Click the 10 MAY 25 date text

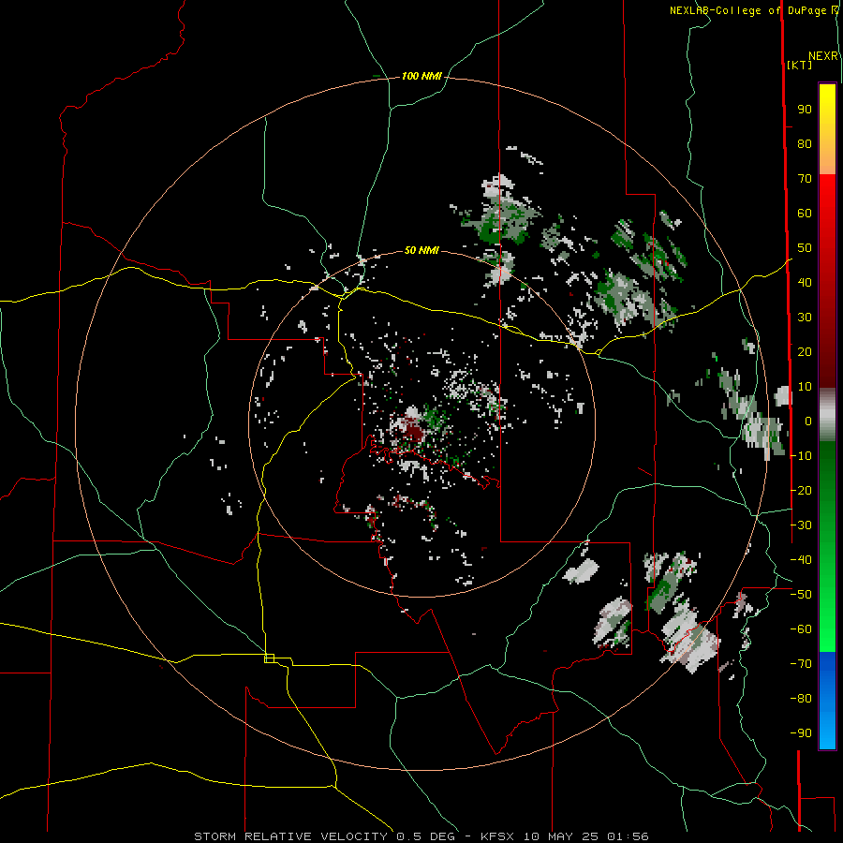(x=561, y=836)
